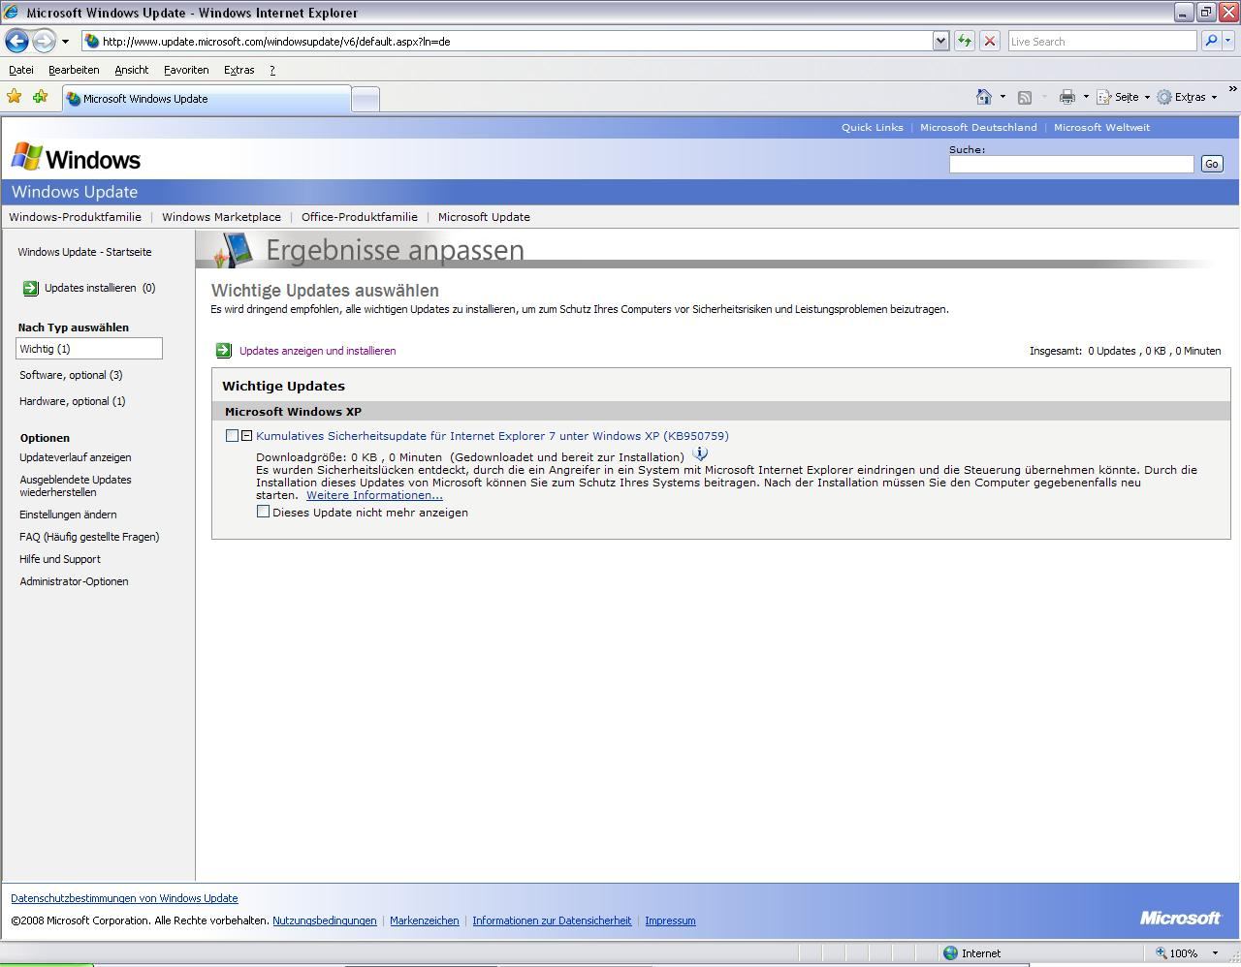This screenshot has height=967, width=1241.
Task: Click the Home page icon
Action: pos(984,97)
